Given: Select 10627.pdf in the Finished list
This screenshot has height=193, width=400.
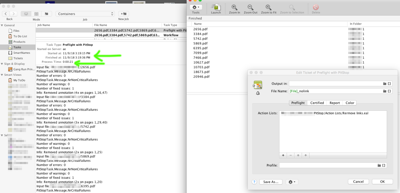Looking at the screenshot, I should (201, 62).
